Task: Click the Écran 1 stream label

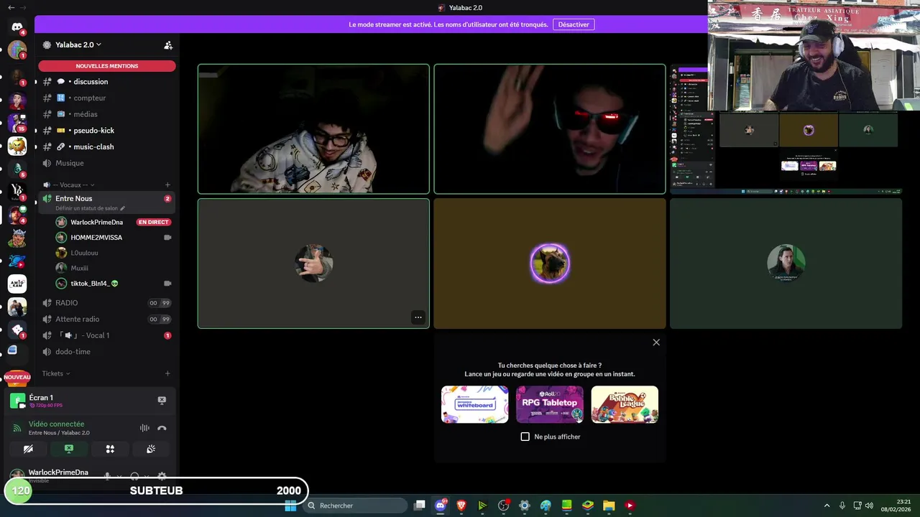Action: pos(41,398)
